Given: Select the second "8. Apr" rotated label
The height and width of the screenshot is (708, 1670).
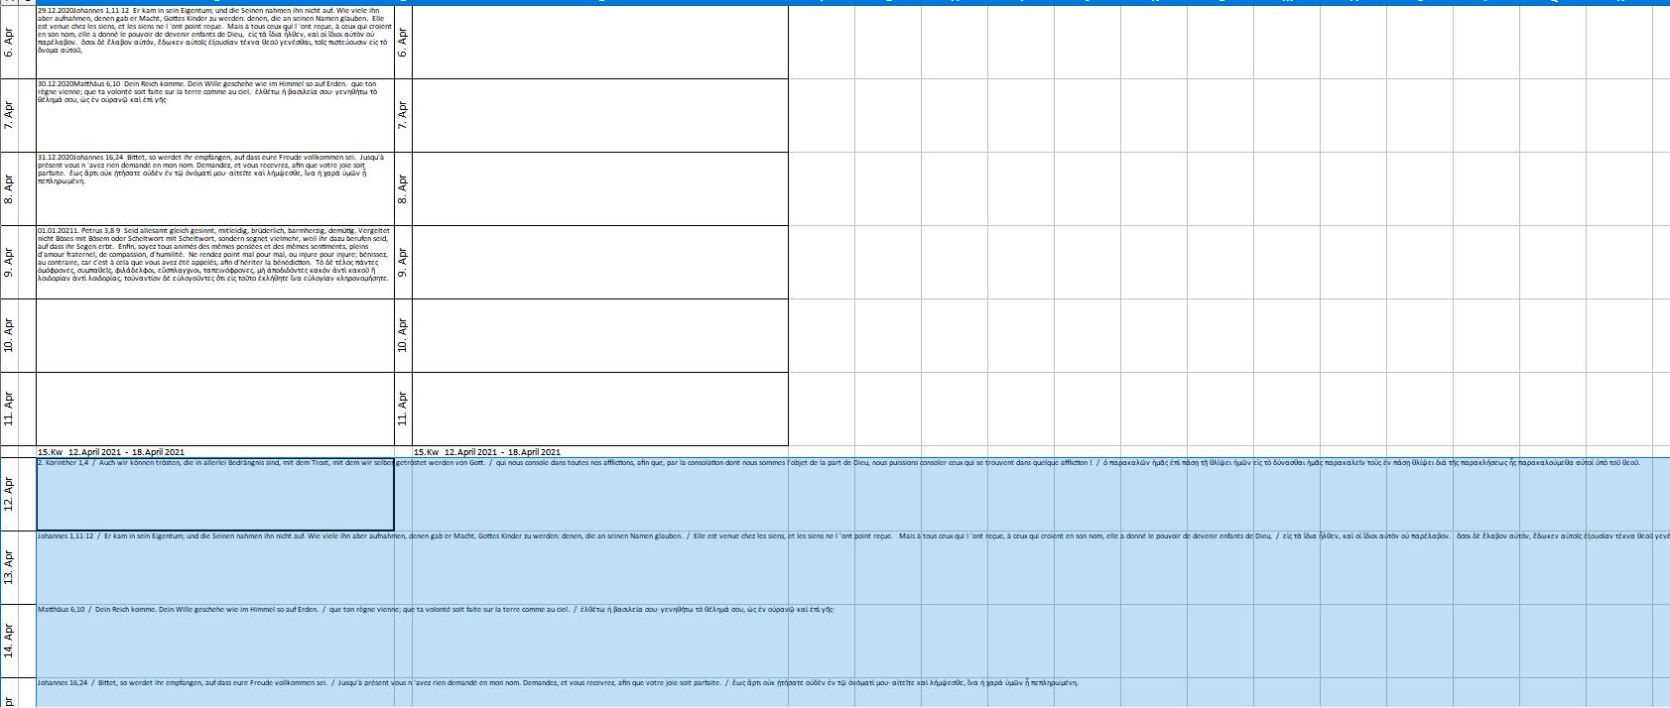Looking at the screenshot, I should click(x=403, y=188).
